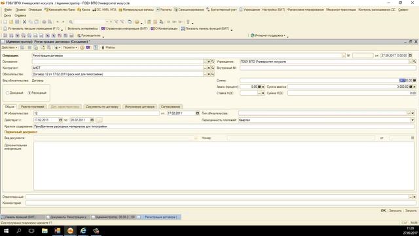Click the Файлы paperclip button in document toolbar
This screenshot has width=419, height=236.
tap(108, 48)
